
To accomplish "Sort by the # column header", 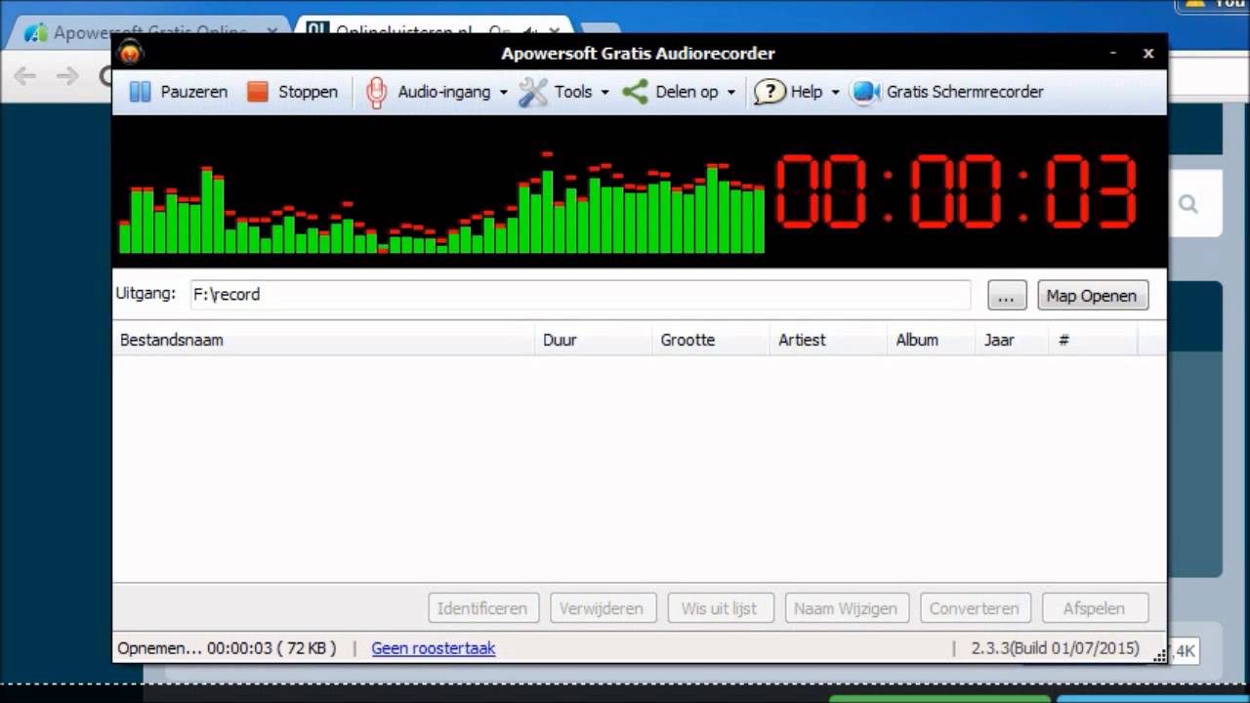I will 1093,340.
